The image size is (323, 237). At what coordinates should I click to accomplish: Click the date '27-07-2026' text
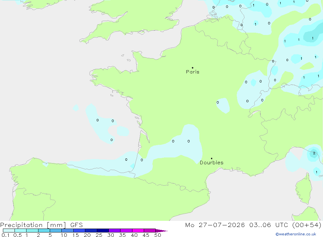tap(222, 225)
